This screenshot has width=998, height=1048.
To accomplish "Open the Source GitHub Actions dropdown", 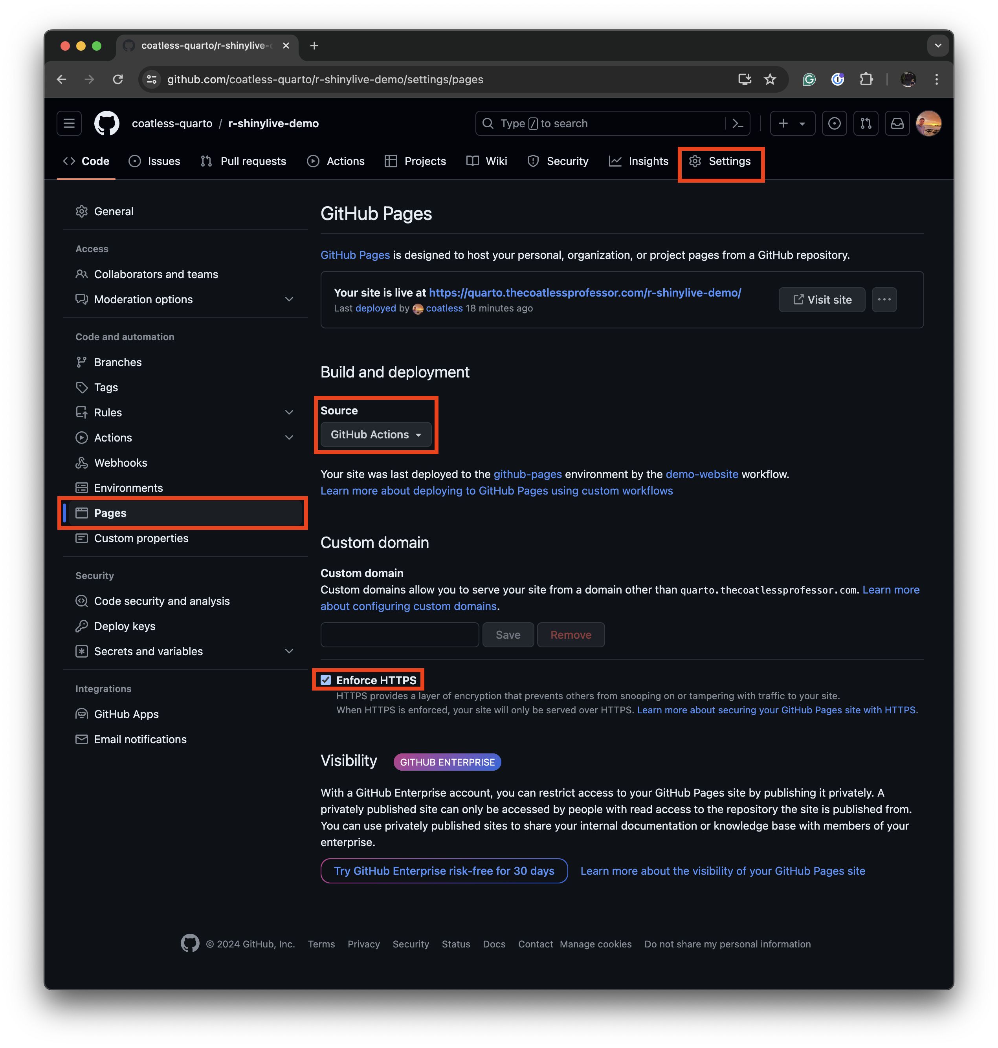I will coord(376,434).
